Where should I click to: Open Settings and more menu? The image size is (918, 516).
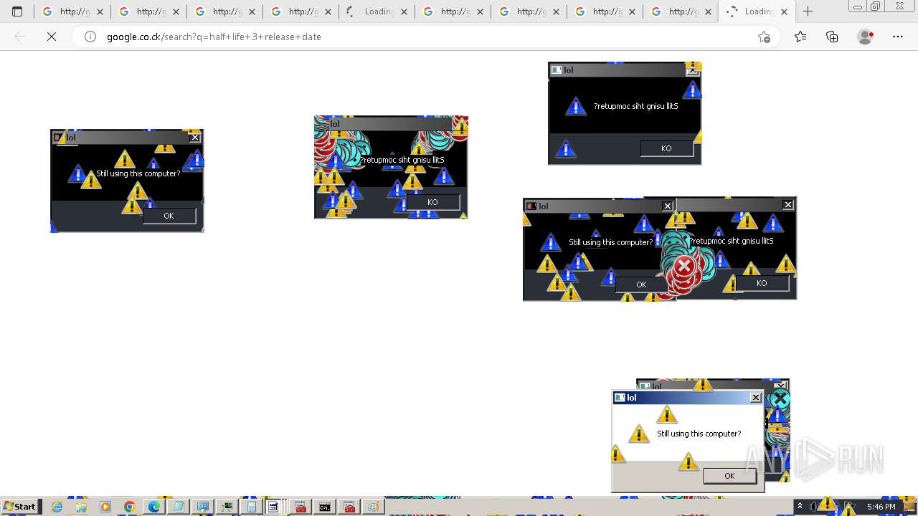click(x=898, y=37)
